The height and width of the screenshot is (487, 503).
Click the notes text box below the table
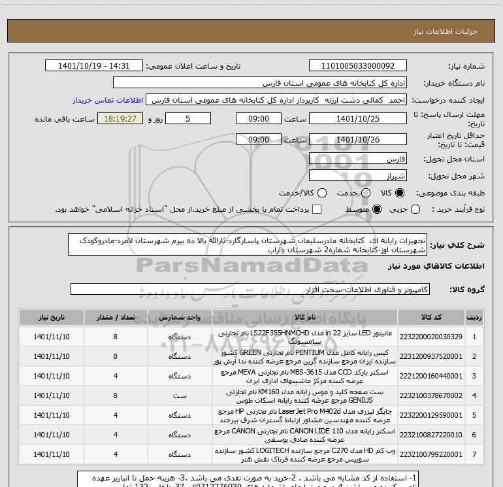248,479
